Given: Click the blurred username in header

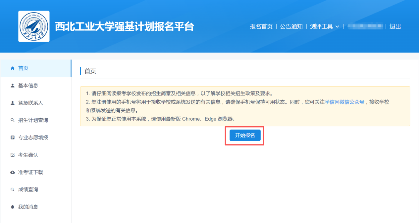Looking at the screenshot, I should click(365, 26).
